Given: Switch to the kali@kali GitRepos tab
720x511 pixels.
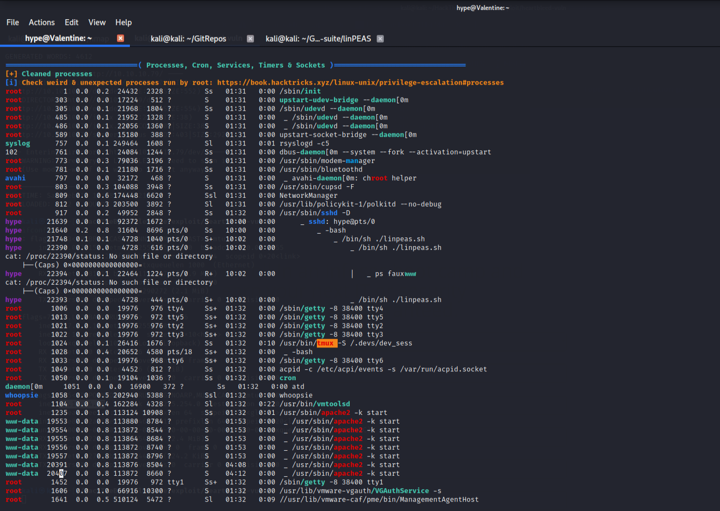Looking at the screenshot, I should [188, 38].
